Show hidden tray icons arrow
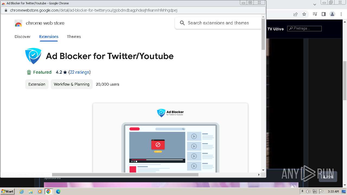 pos(302,191)
